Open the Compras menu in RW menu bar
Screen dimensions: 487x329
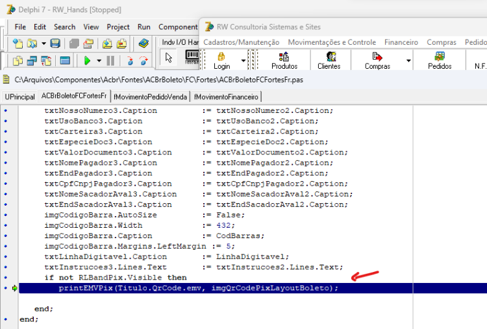[x=442, y=42]
